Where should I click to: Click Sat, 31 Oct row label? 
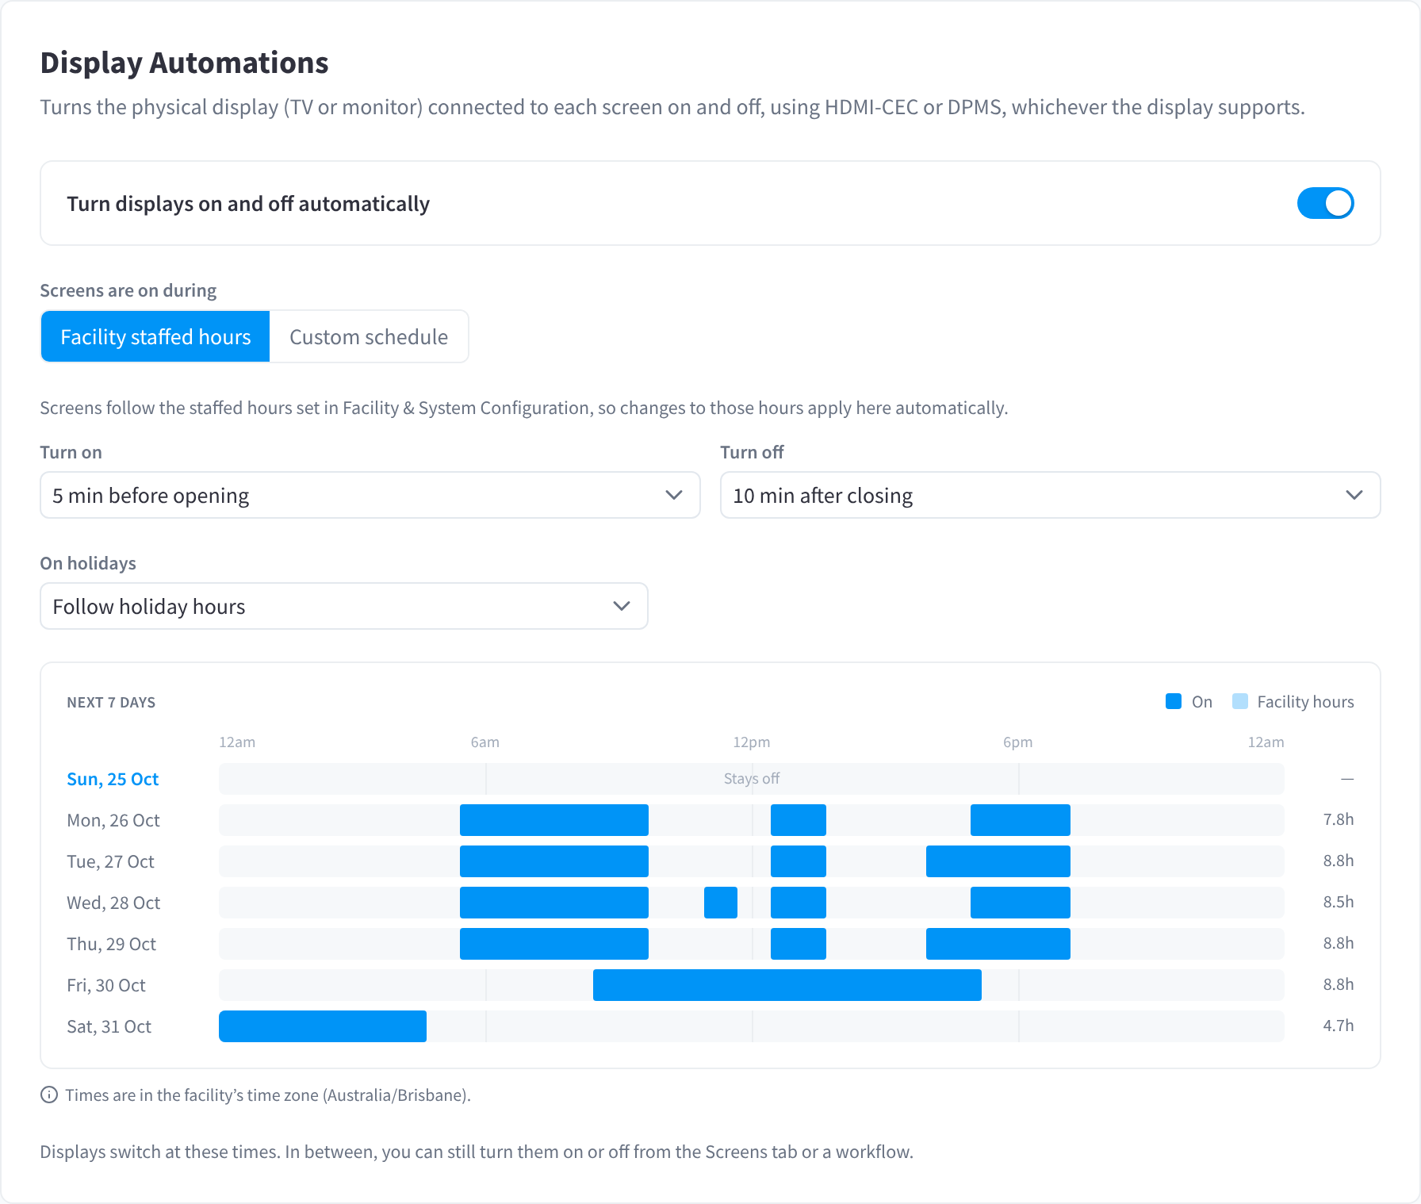tap(109, 1026)
